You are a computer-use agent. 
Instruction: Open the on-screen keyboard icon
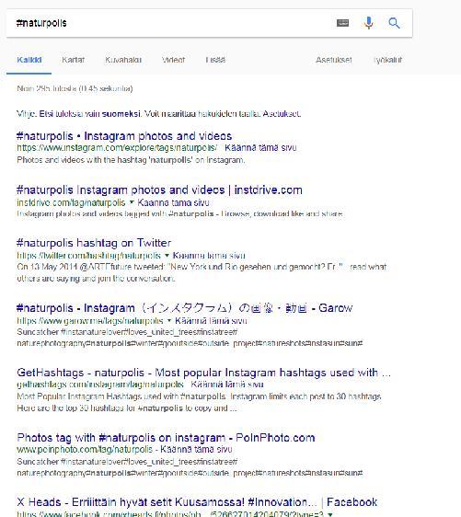point(342,23)
